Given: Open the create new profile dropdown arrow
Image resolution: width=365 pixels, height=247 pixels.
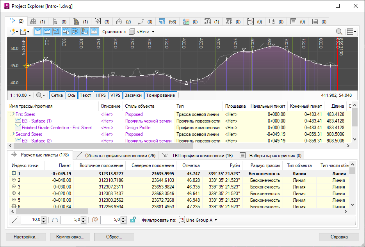Looking at the screenshot, I should tap(28, 32).
